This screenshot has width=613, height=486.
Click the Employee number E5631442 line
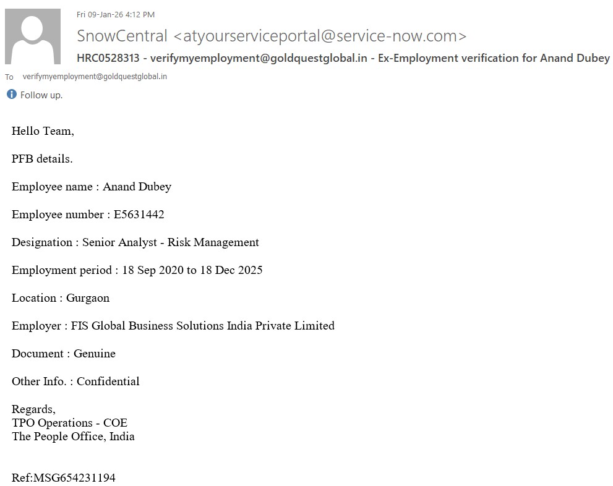pyautogui.click(x=88, y=215)
